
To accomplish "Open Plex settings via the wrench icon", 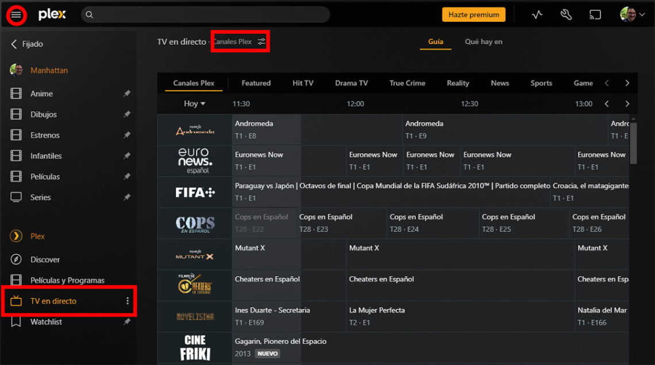I will coord(566,14).
